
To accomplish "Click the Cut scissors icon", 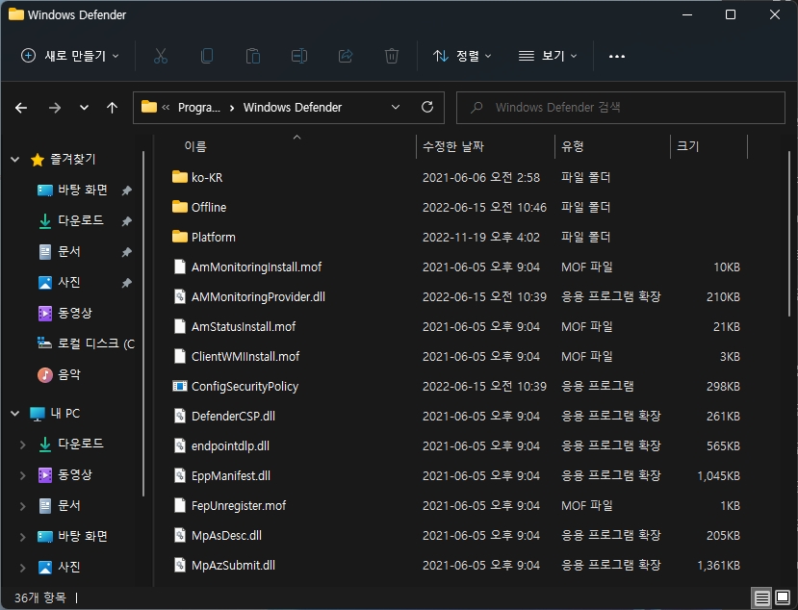I will pyautogui.click(x=161, y=56).
